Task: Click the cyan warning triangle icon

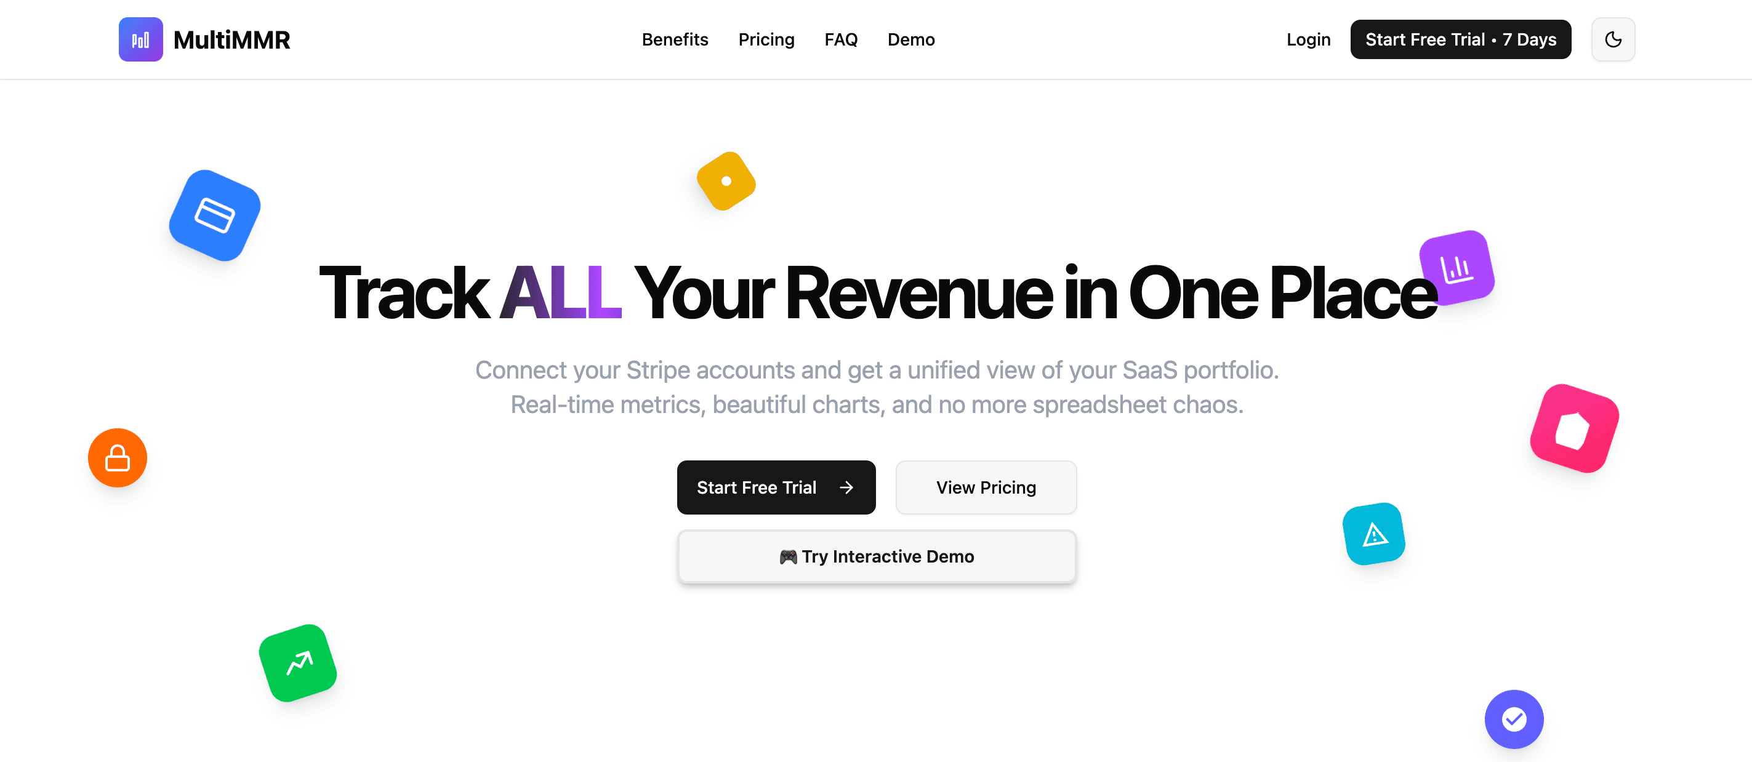Action: (x=1373, y=534)
